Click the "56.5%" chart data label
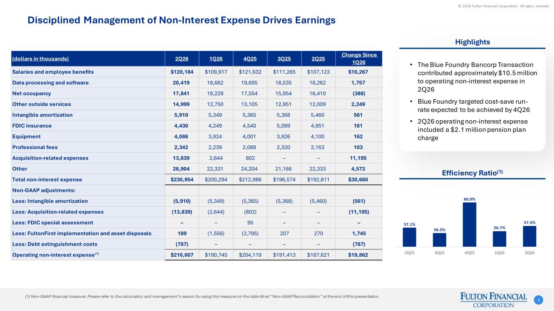Screen dimensions: 554x311 pyautogui.click(x=439, y=230)
